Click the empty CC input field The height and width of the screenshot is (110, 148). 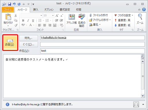click(93, 44)
